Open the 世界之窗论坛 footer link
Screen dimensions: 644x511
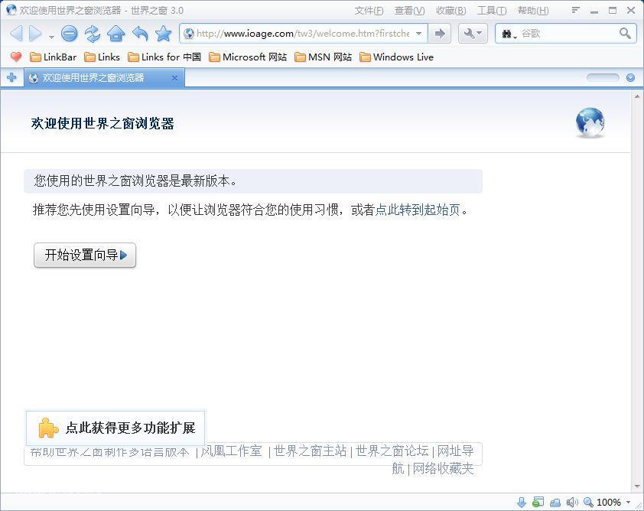point(392,451)
